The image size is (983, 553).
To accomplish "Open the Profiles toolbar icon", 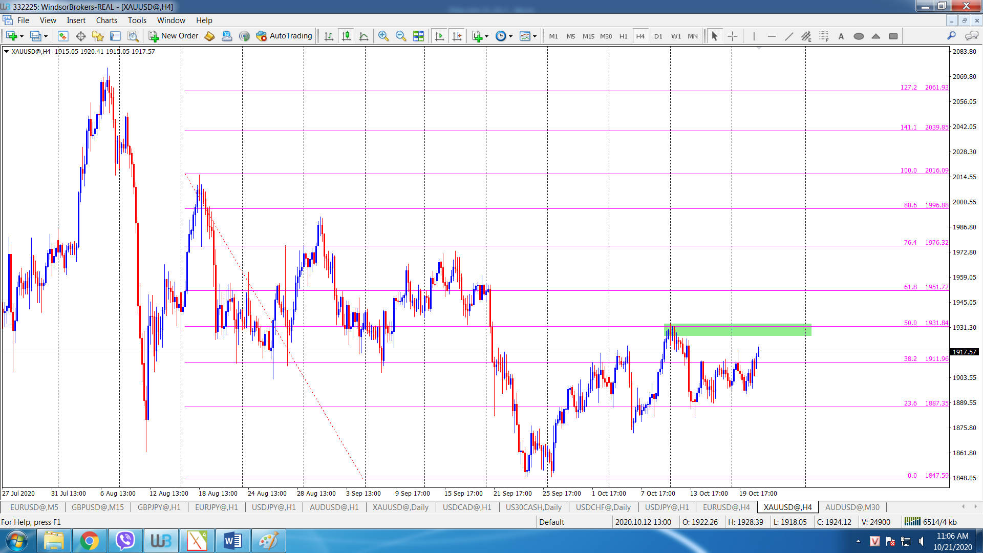I will coord(35,36).
